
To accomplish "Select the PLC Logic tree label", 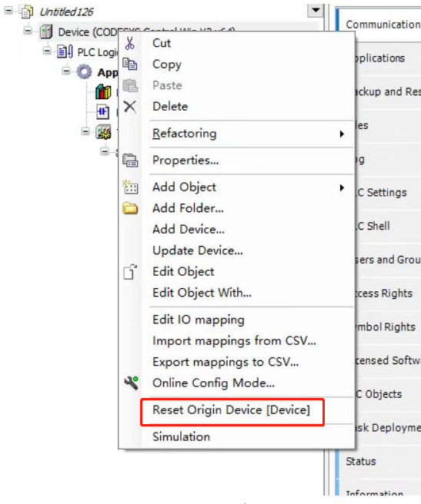I will (x=98, y=52).
